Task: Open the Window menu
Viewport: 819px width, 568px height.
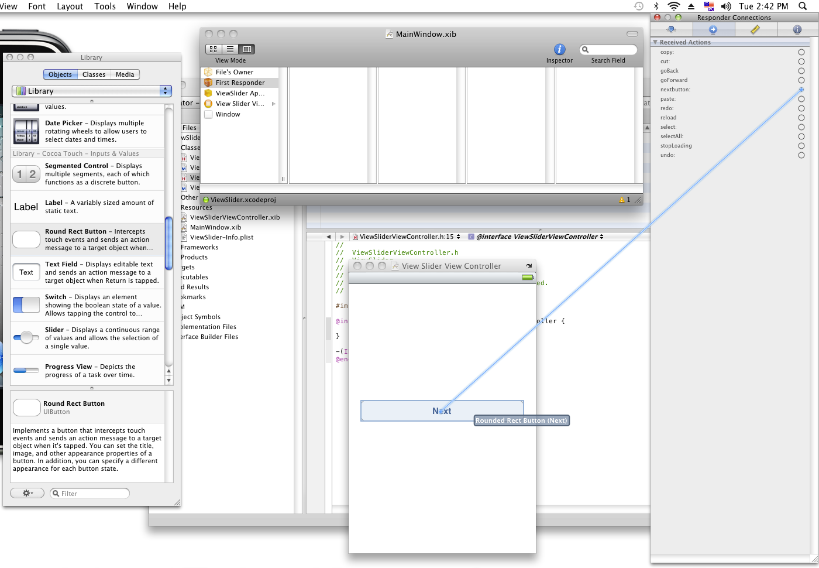Action: point(142,6)
